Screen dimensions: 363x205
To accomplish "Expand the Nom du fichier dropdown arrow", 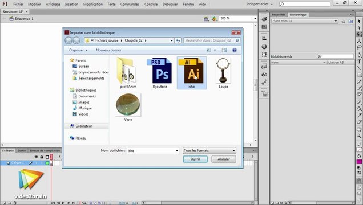I will [x=177, y=151].
